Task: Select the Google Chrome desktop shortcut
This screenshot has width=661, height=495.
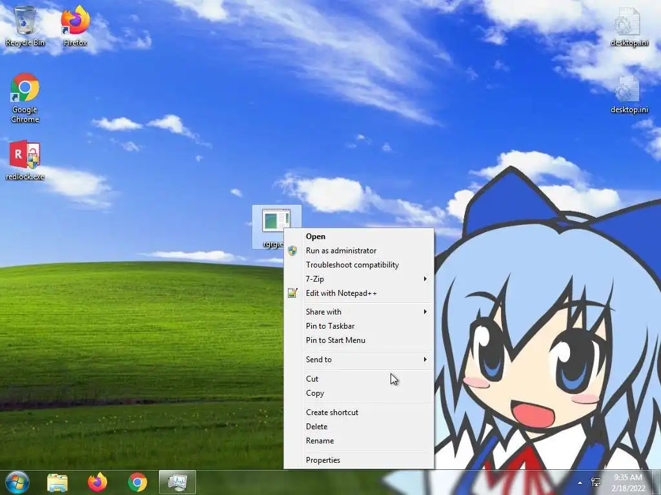Action: 25,98
